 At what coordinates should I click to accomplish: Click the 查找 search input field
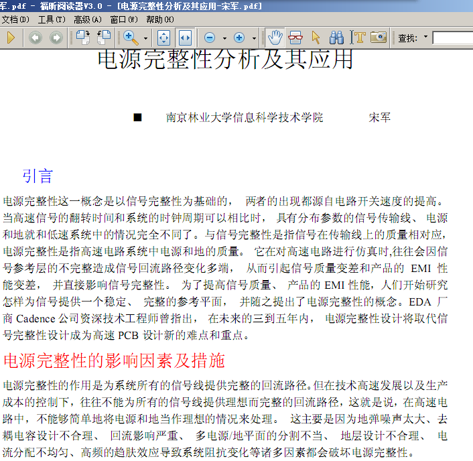(452, 38)
